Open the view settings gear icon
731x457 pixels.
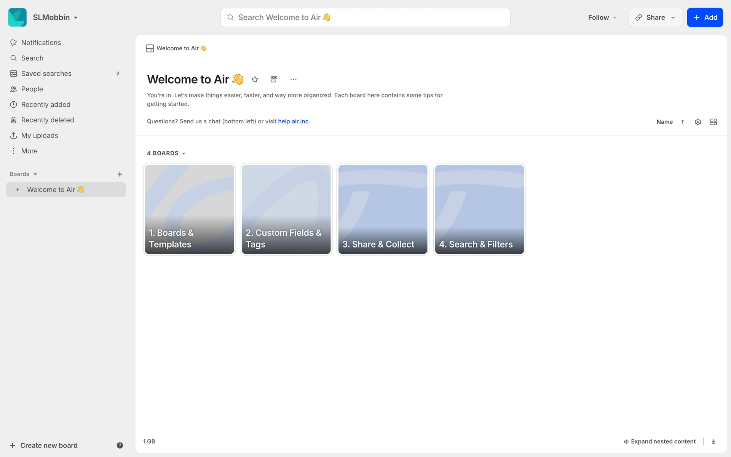pos(698,122)
